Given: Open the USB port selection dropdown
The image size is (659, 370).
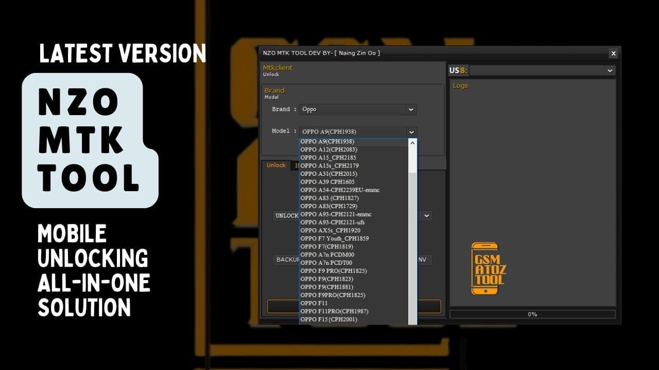Looking at the screenshot, I should pos(610,70).
